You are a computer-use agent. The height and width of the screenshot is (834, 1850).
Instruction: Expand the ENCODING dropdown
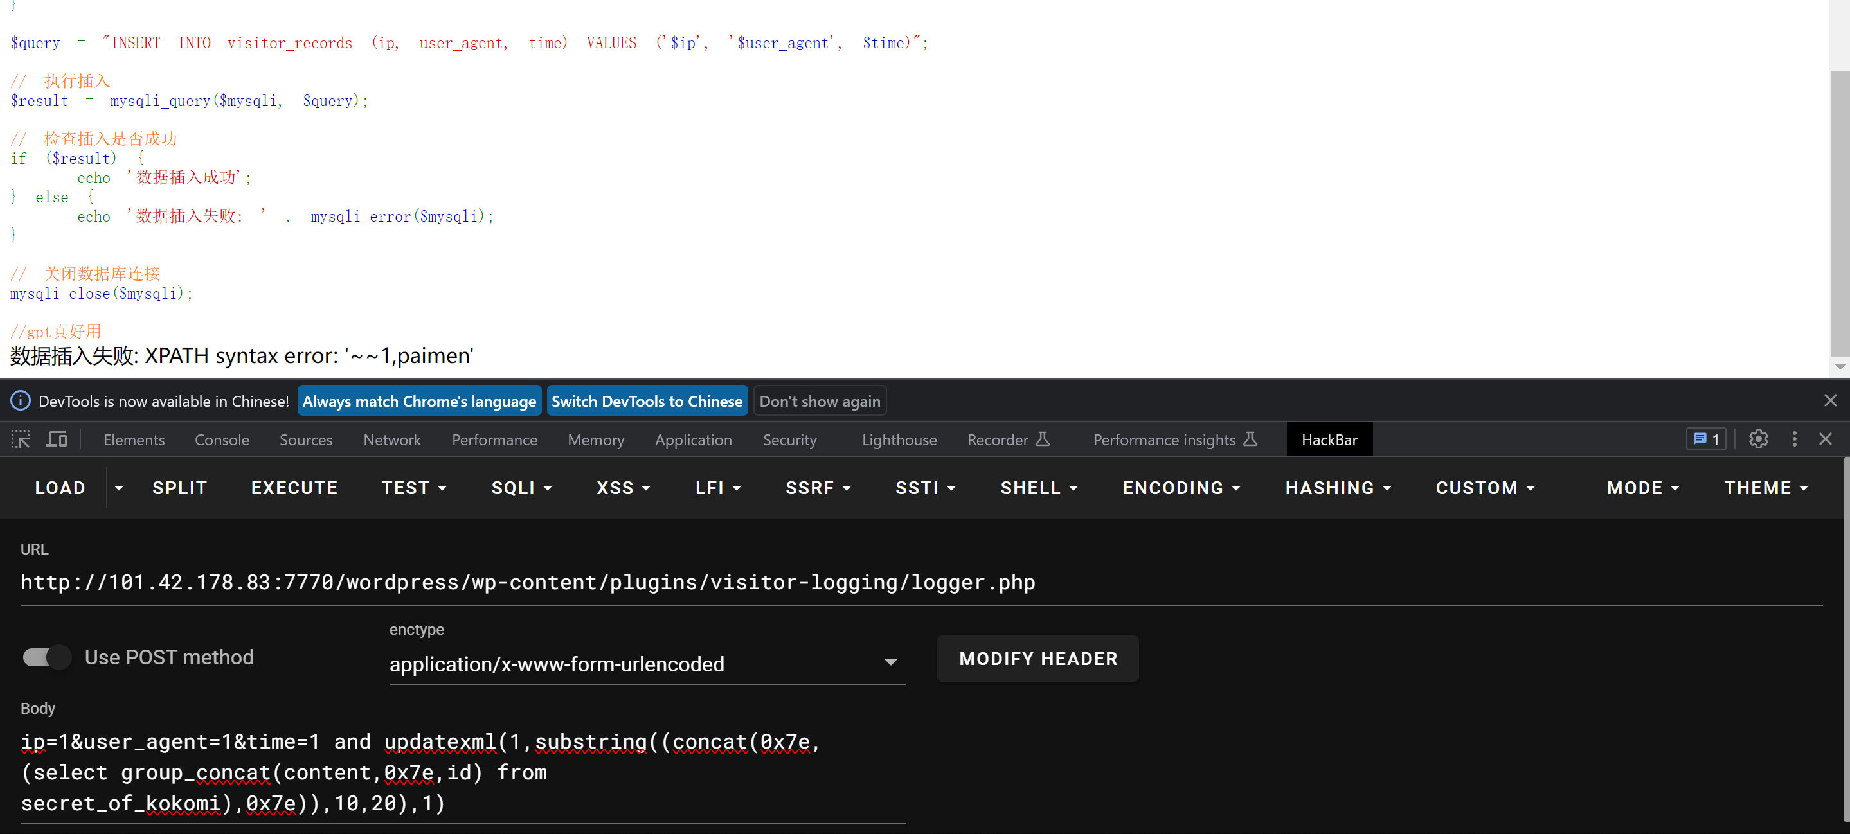(1181, 488)
